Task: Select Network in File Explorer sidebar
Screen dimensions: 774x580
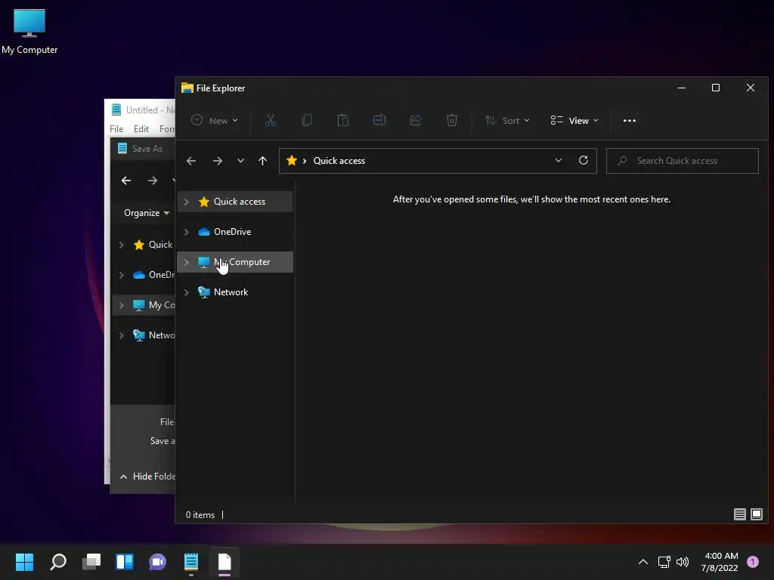Action: 235,292
